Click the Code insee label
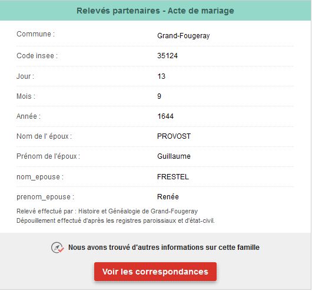This screenshot has height=291, width=312. 37,56
